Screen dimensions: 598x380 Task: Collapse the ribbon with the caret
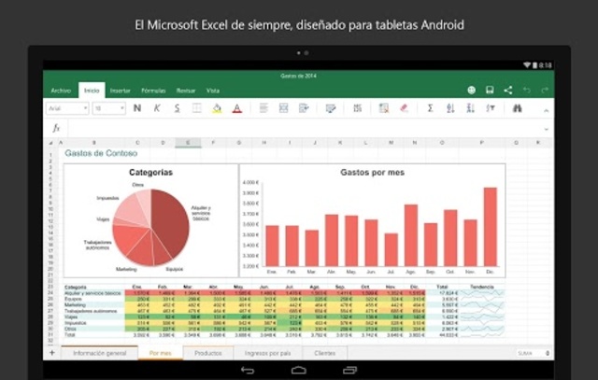[x=546, y=110]
